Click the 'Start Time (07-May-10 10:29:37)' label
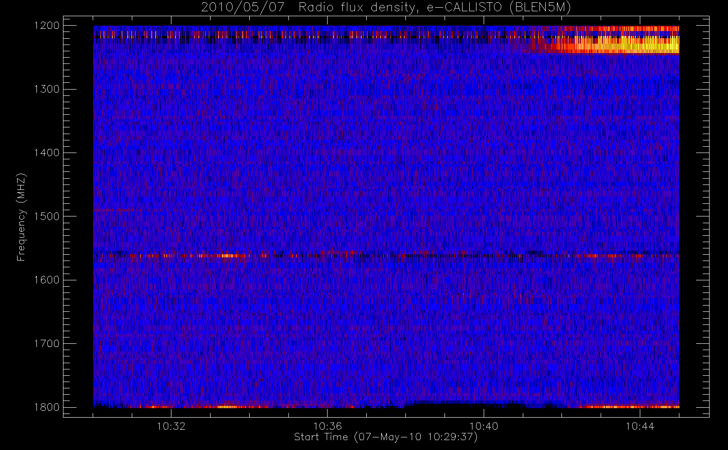 (386, 437)
